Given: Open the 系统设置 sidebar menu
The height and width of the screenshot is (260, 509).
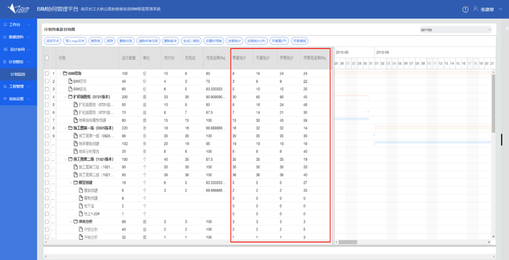Looking at the screenshot, I should 18,99.
